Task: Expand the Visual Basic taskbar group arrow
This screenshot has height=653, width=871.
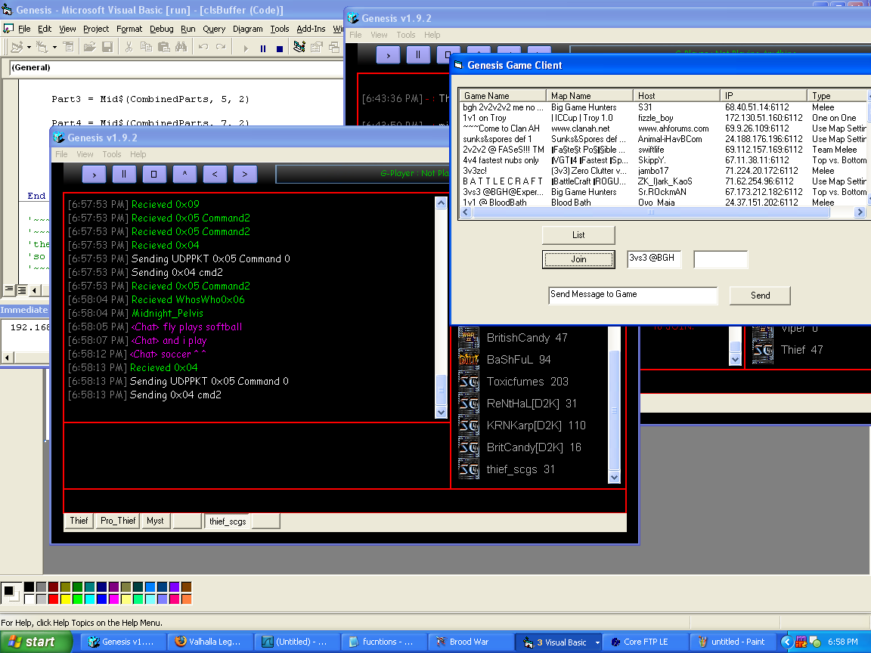Action: click(x=597, y=642)
